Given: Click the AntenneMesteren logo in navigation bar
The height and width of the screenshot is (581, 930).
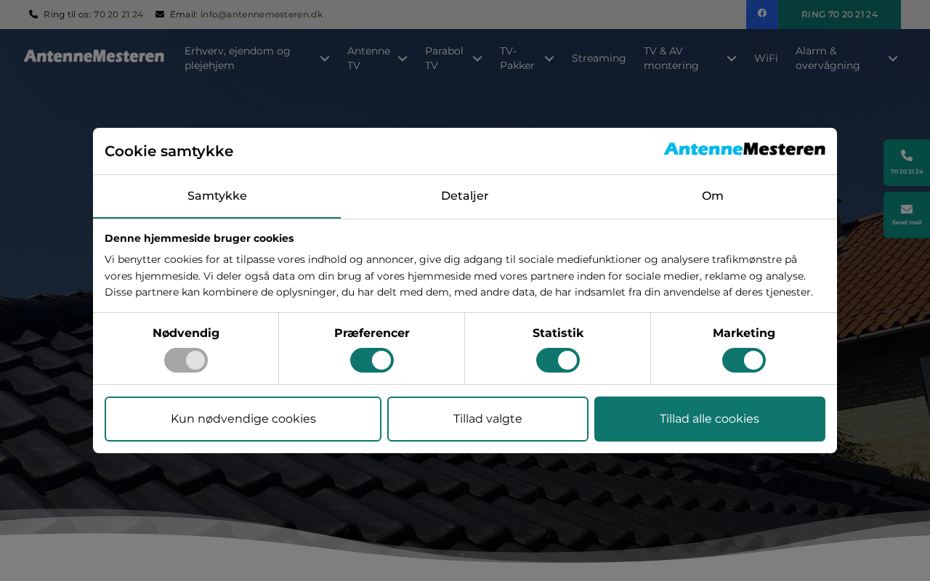Looking at the screenshot, I should point(94,56).
